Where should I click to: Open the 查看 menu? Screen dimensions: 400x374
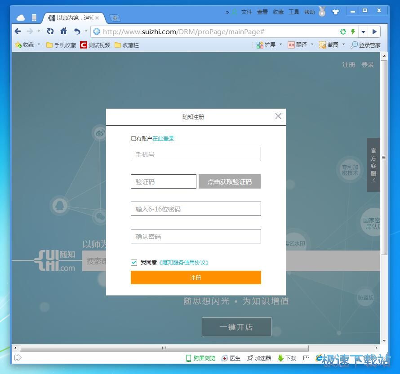[x=262, y=12]
